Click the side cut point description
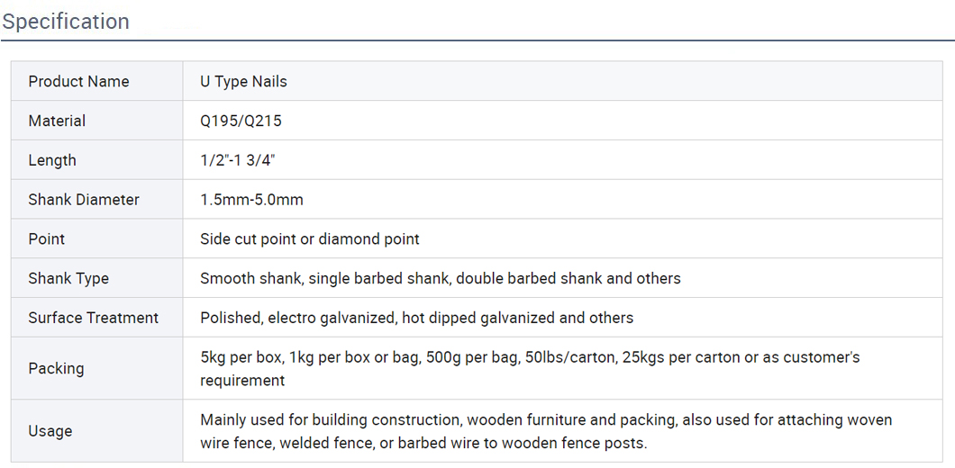 309,239
